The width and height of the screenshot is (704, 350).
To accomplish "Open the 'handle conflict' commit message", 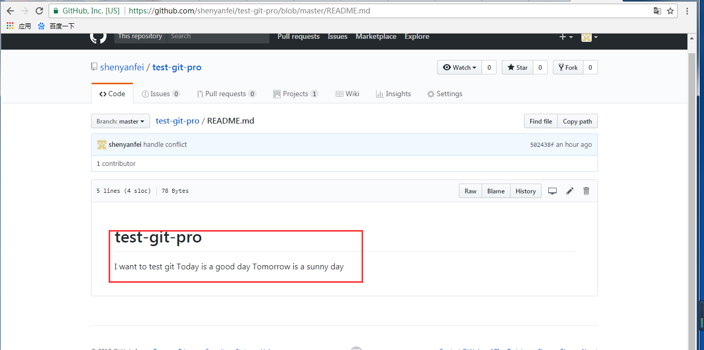I will [x=165, y=145].
